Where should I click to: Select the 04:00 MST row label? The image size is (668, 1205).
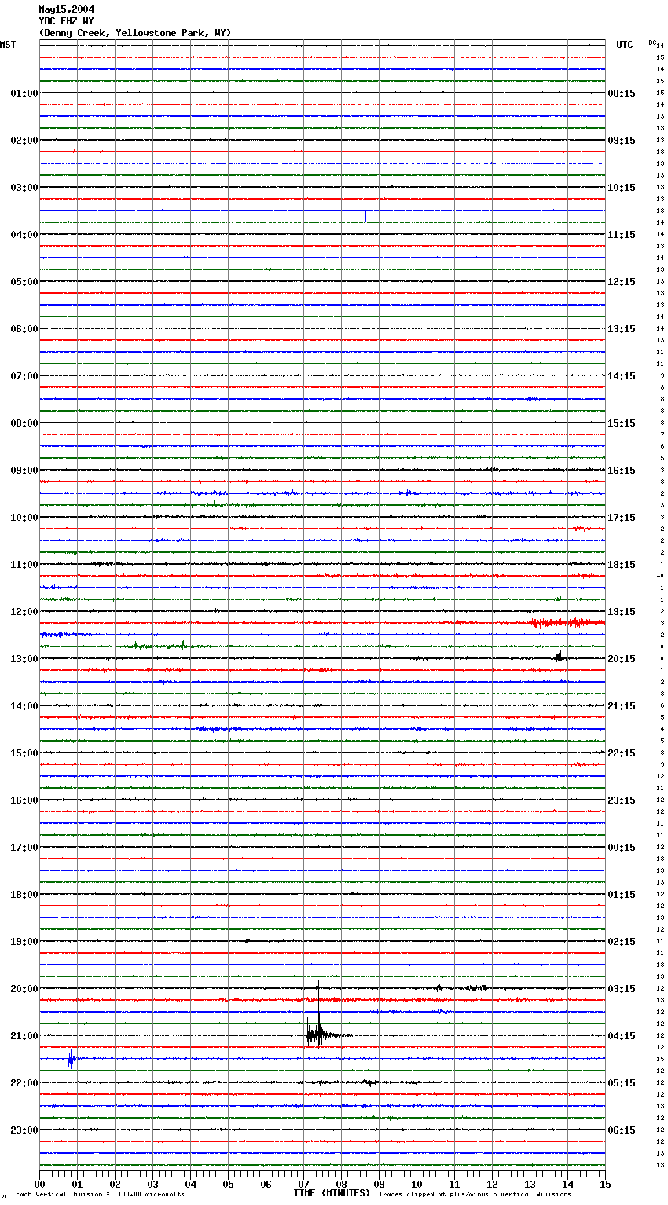(x=24, y=235)
